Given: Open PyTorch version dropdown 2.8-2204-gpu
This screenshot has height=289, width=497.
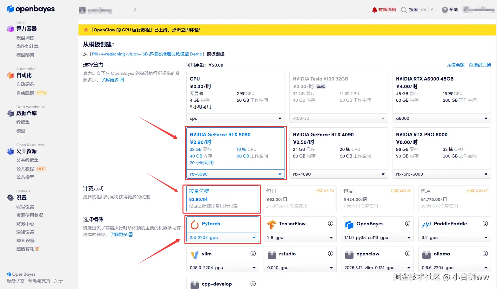Looking at the screenshot, I should pyautogui.click(x=223, y=237).
